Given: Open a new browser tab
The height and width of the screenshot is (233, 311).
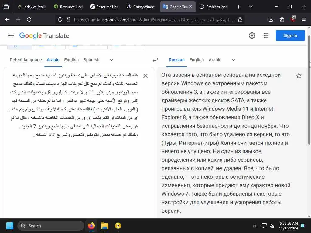Looking at the screenshot, I should (x=239, y=7).
